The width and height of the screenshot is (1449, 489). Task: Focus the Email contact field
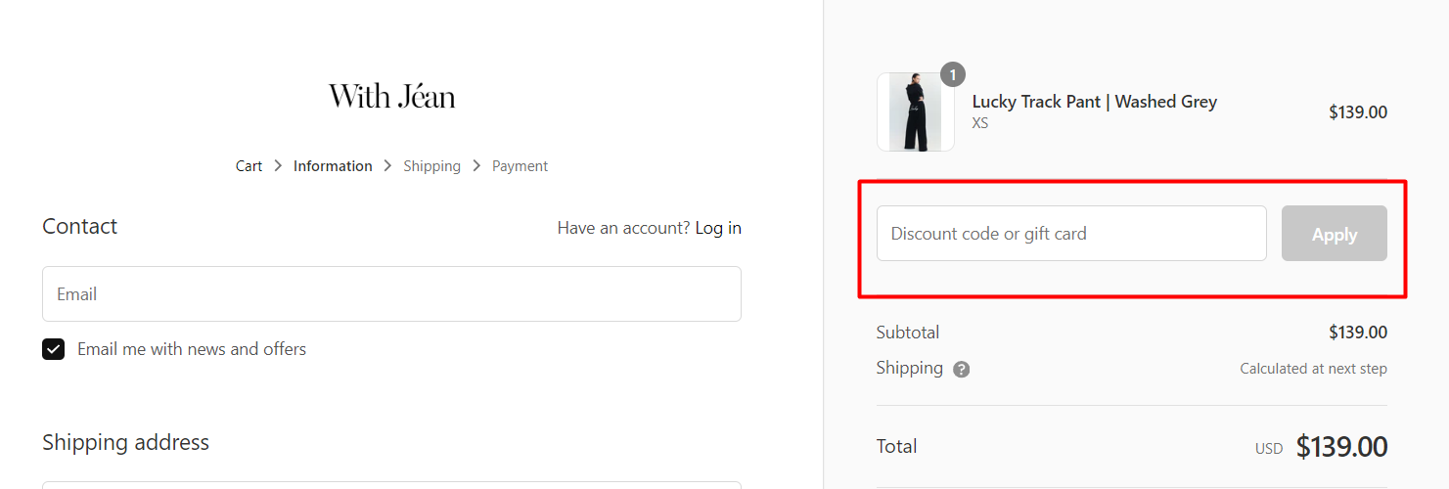(x=391, y=294)
